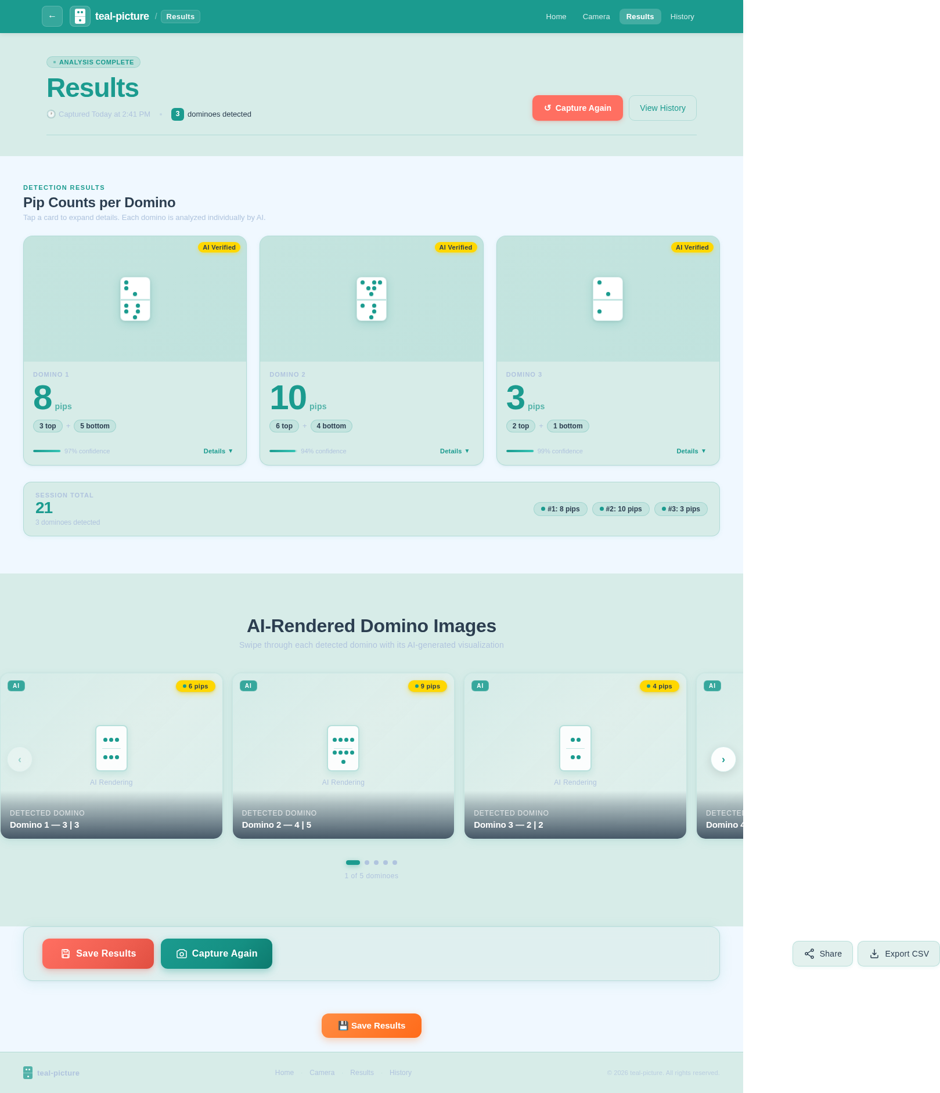The image size is (940, 1093).
Task: Click the AI rendering of Domino 2 — 4 | 5
Action: point(343,748)
